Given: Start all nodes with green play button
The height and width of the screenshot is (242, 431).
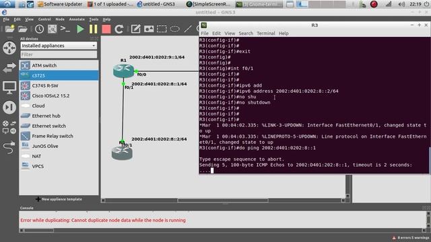Looking at the screenshot, I should [x=80, y=29].
